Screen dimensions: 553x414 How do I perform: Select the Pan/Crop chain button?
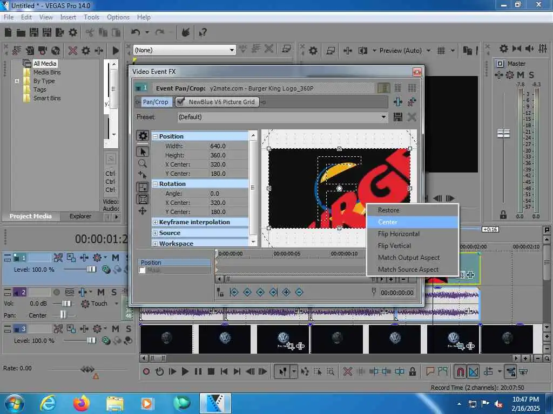coord(155,102)
